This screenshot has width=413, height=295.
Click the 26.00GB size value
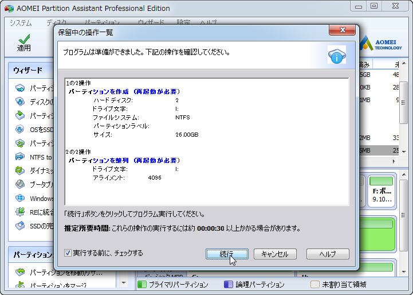pyautogui.click(x=187, y=134)
